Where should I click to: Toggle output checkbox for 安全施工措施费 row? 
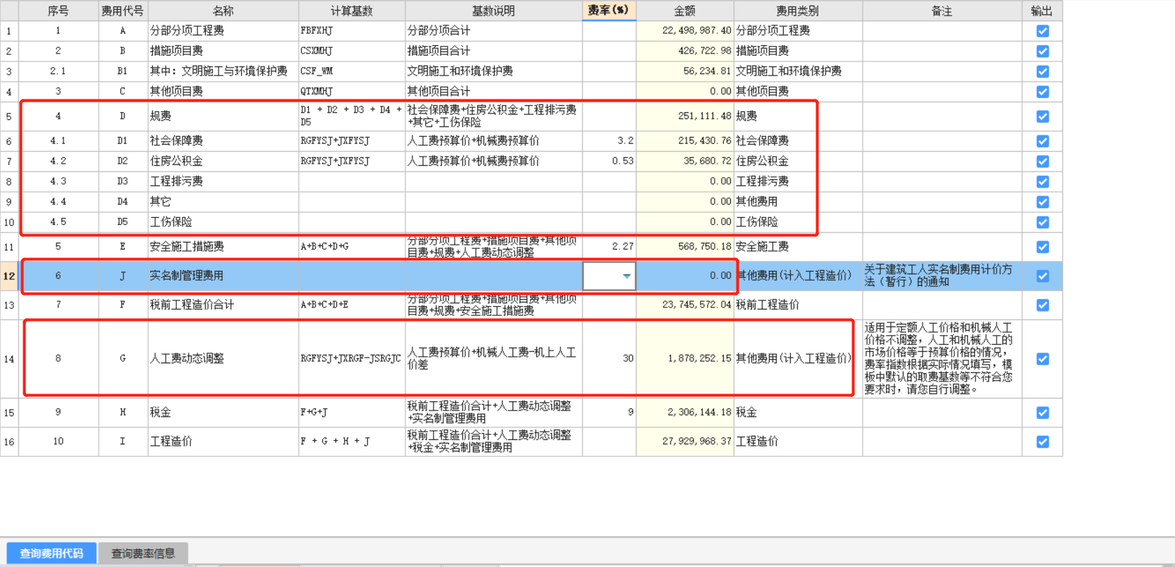coord(1042,247)
